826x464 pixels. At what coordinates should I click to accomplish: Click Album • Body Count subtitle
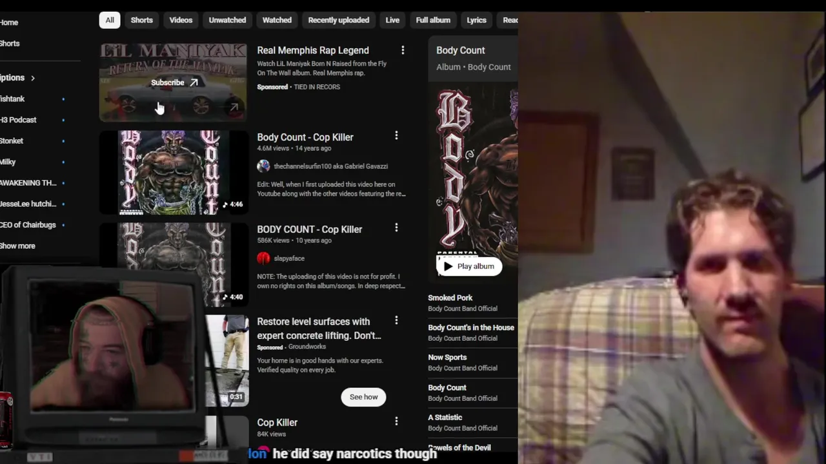point(474,67)
